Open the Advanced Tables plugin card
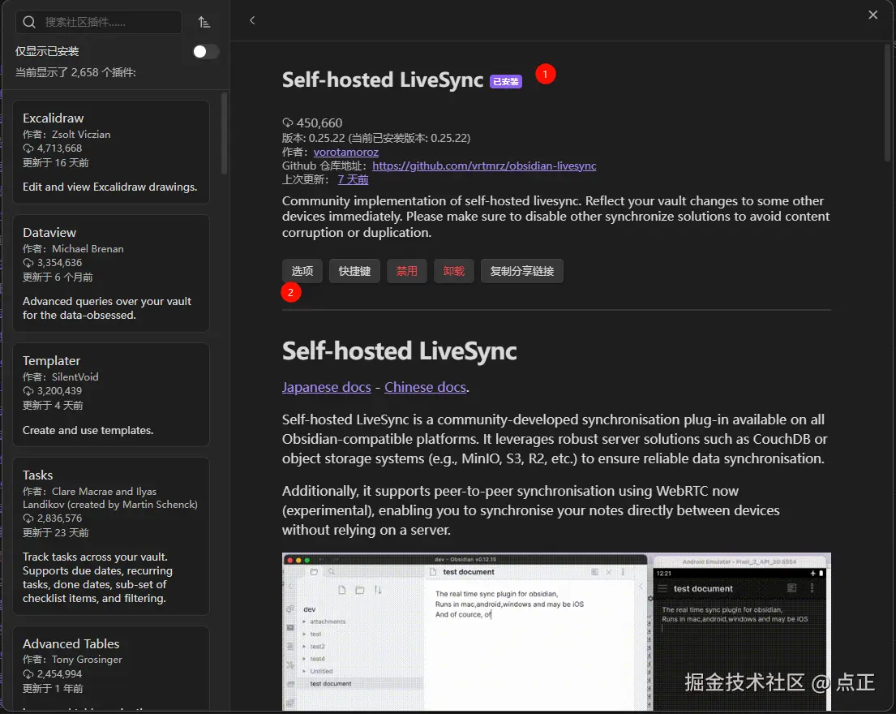The width and height of the screenshot is (896, 714). (111, 669)
